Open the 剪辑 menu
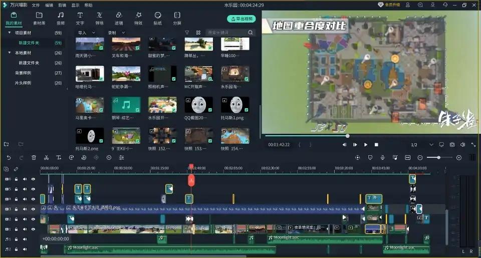Screen dimensions: 481x258 tap(62, 5)
